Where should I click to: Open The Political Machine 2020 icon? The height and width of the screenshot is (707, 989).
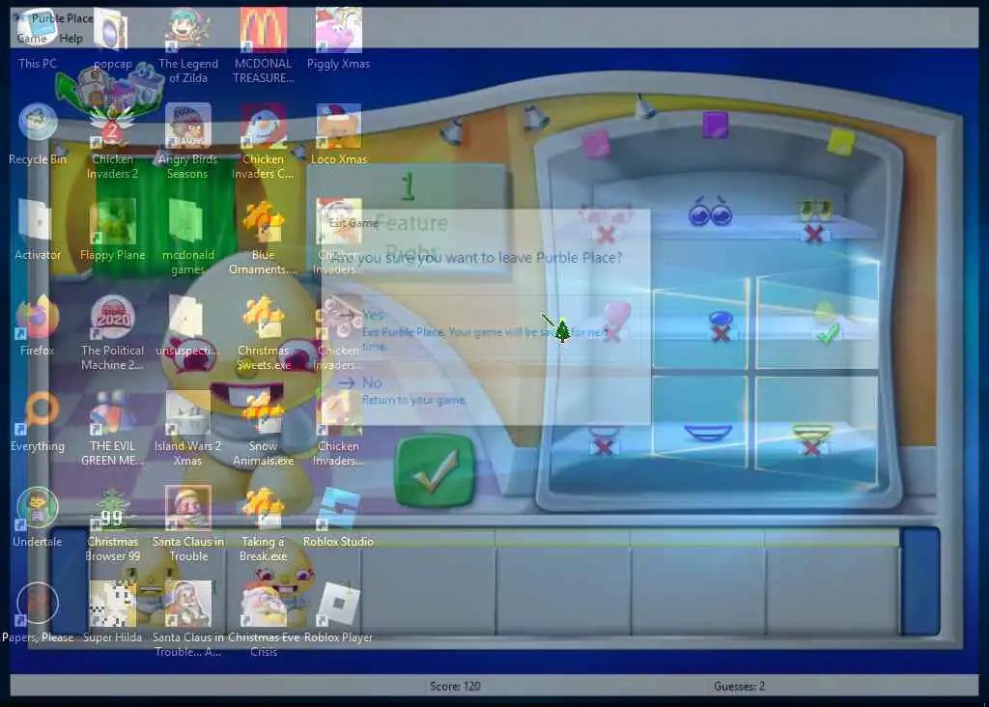[112, 332]
